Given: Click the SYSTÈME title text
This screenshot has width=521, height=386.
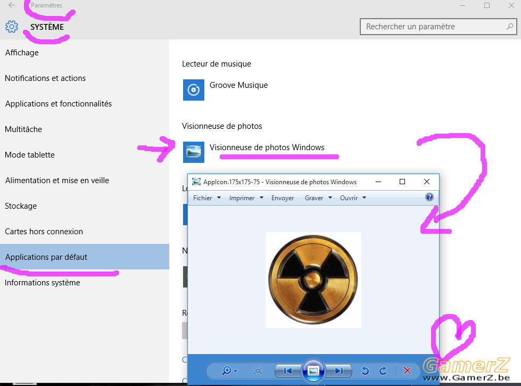Looking at the screenshot, I should point(47,27).
